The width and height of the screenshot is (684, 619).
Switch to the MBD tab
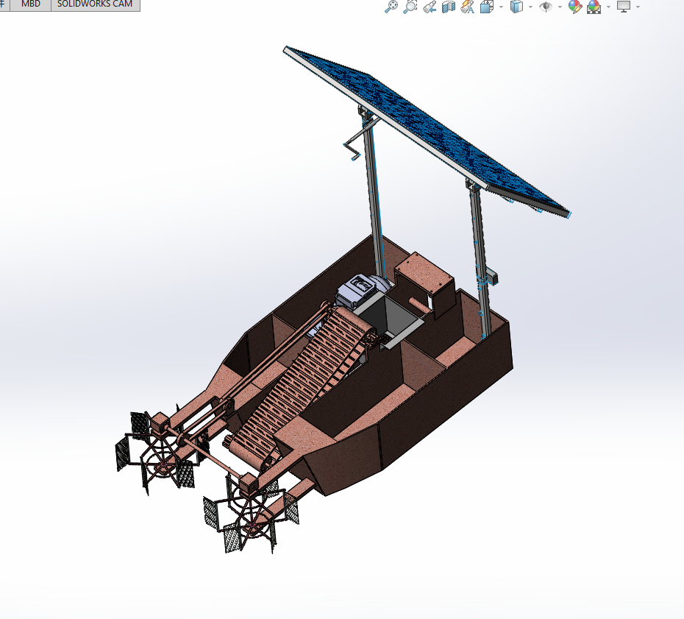tap(31, 4)
